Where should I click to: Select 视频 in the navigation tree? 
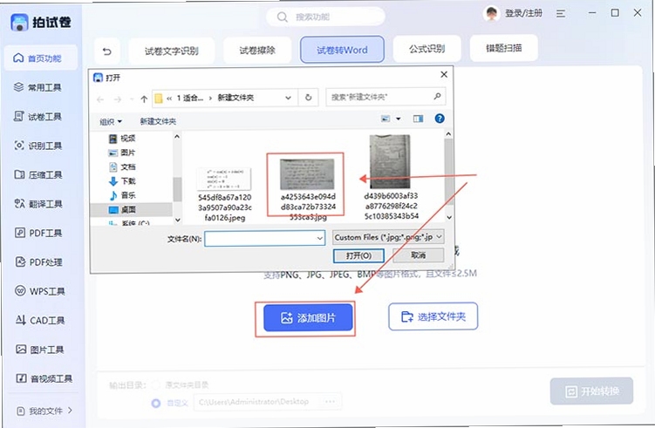tap(122, 139)
